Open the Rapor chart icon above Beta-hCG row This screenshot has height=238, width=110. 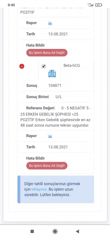pyautogui.click(x=50, y=23)
